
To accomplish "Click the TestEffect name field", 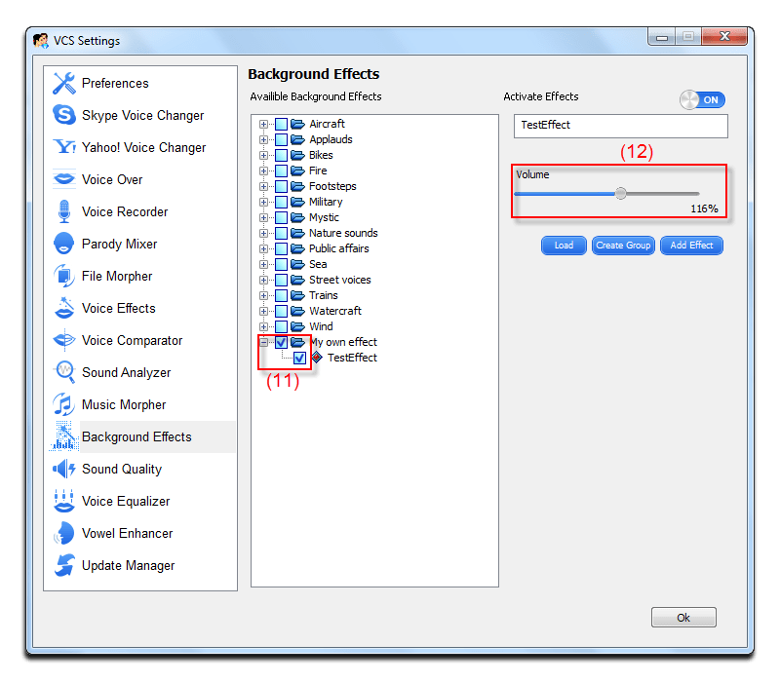I will [x=620, y=126].
